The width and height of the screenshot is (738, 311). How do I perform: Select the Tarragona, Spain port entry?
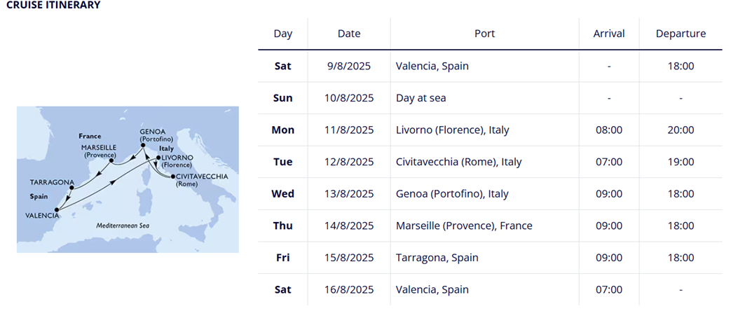(437, 258)
